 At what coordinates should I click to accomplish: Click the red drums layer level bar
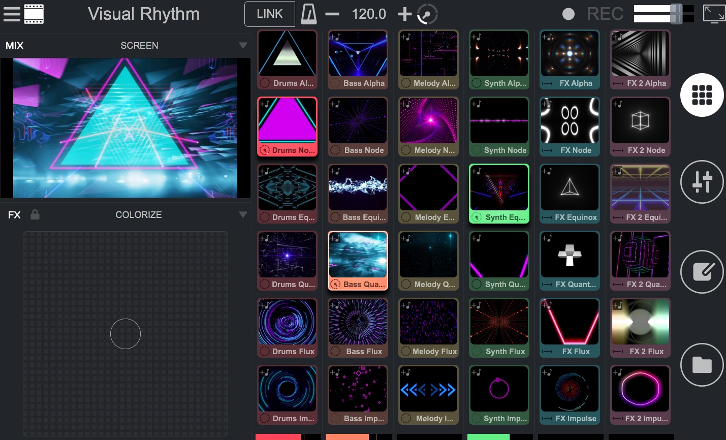click(x=278, y=437)
